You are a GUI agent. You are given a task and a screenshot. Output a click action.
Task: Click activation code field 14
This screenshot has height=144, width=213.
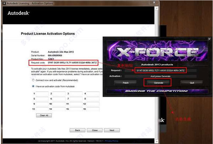pos(59,109)
